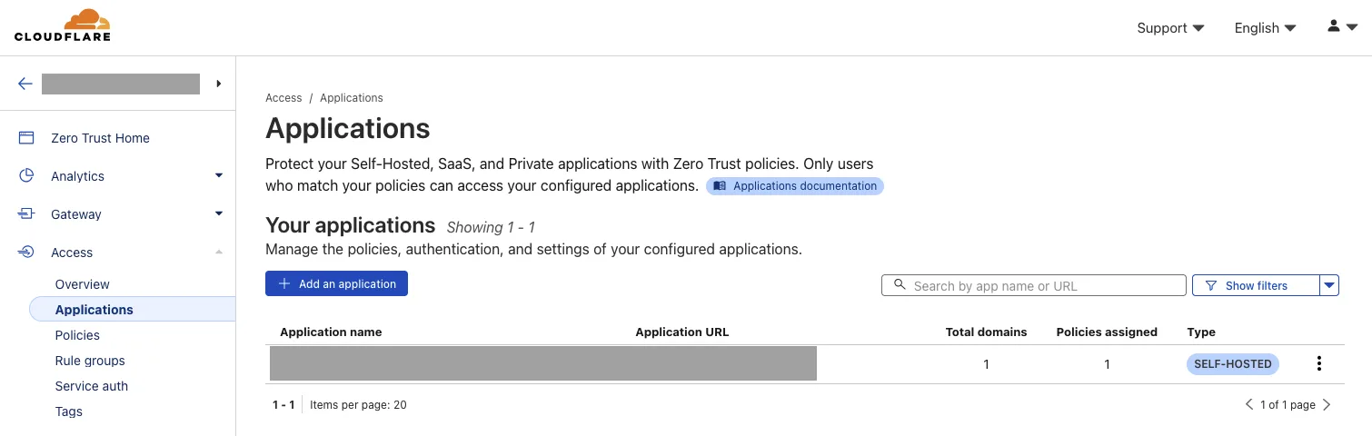Collapse the Access section arrow
The height and width of the screenshot is (436, 1372).
coord(219,252)
